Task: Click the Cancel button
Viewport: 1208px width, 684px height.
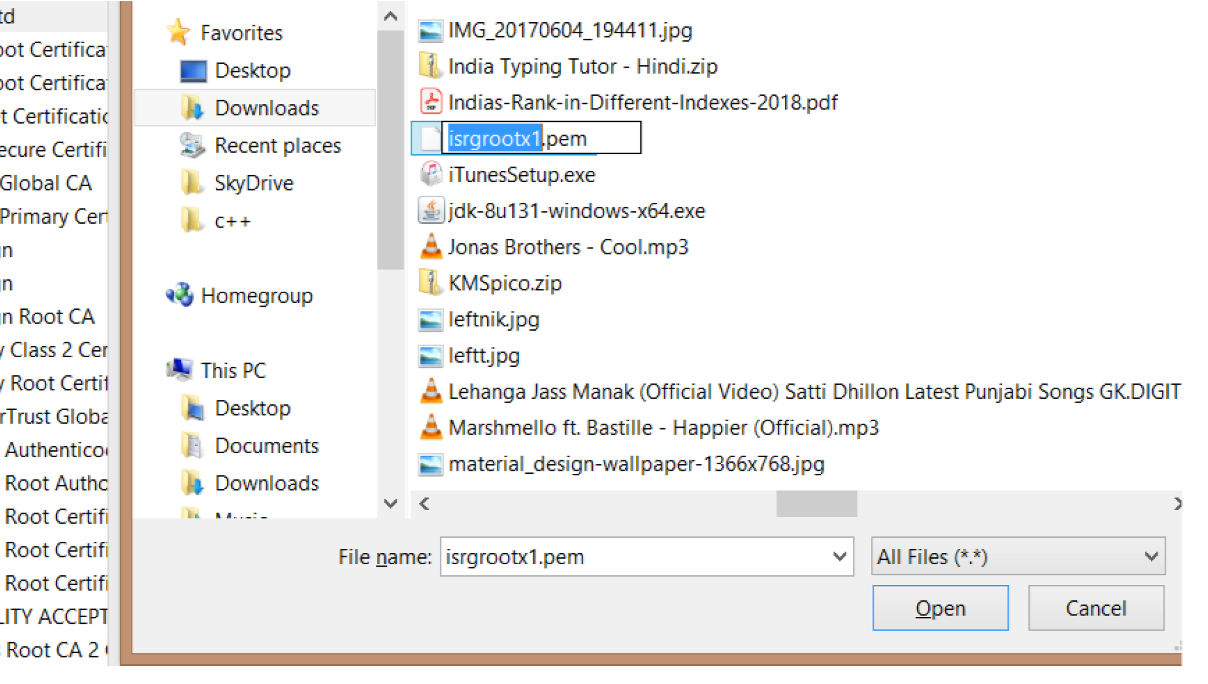Action: [1095, 608]
